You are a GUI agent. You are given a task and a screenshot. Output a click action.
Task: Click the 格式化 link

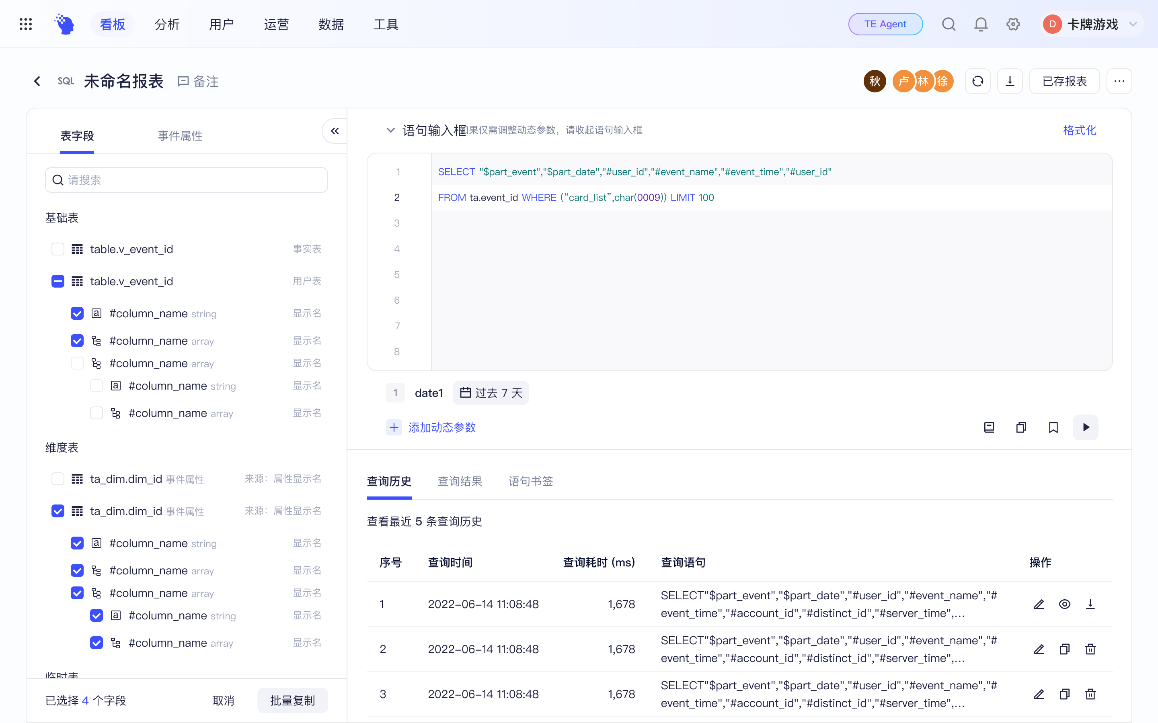(x=1080, y=130)
